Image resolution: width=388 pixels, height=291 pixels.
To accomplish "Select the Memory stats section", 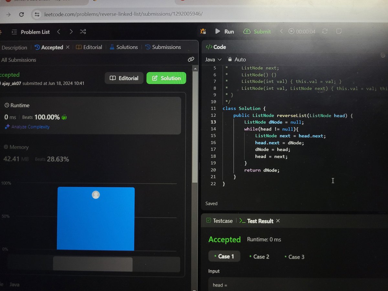I will coord(91,153).
